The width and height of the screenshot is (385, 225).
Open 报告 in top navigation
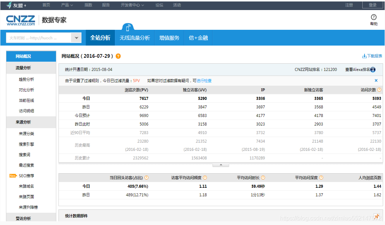point(106,5)
